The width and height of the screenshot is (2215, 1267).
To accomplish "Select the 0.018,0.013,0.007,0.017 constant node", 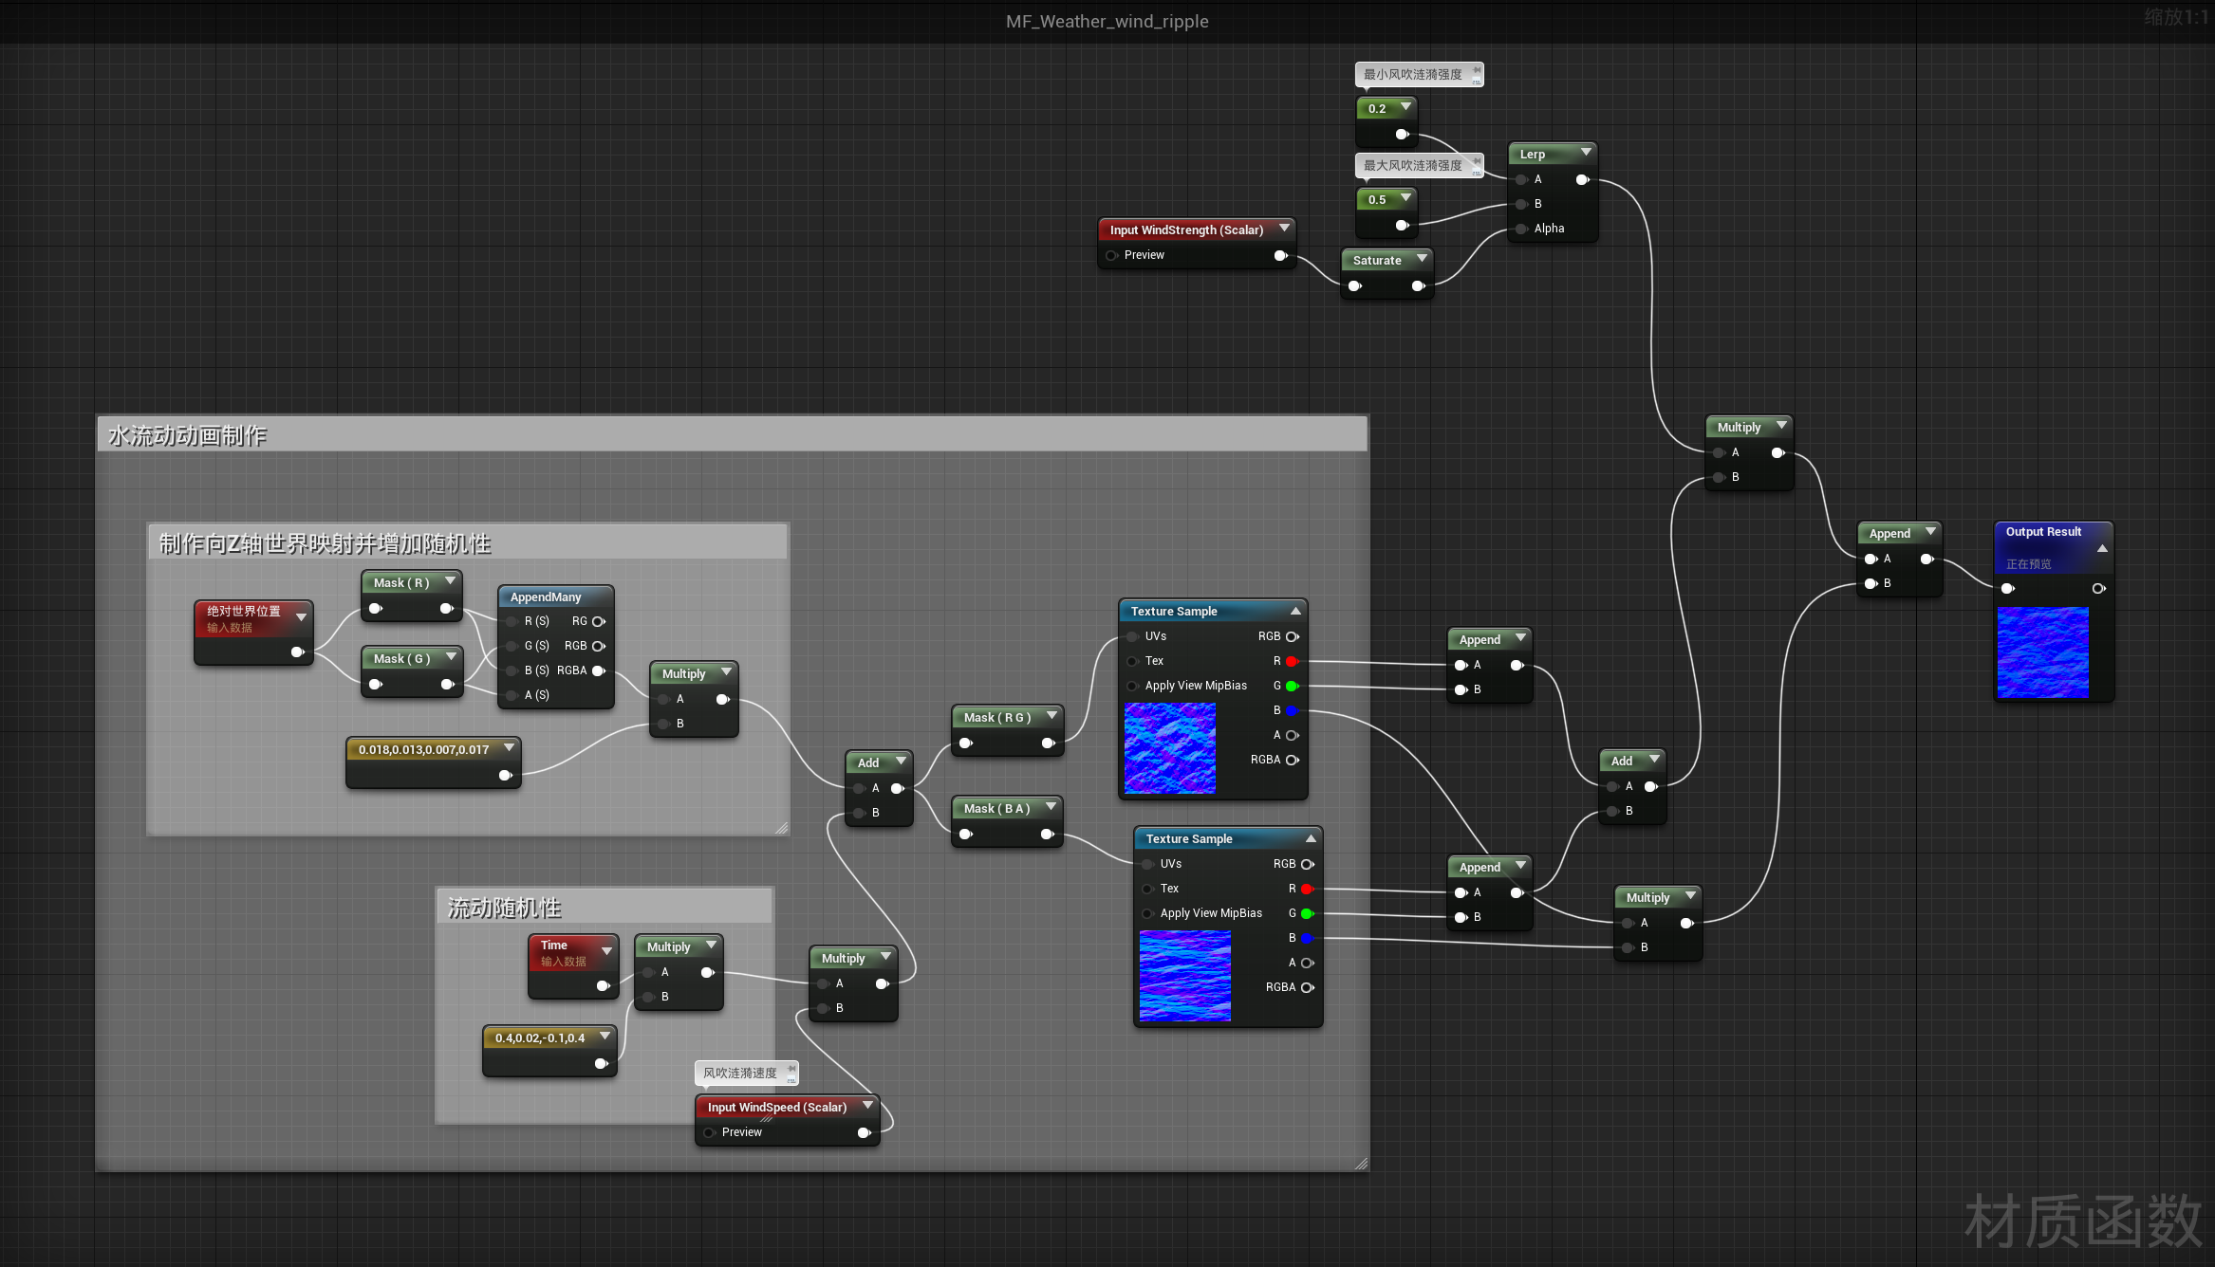I will click(424, 749).
